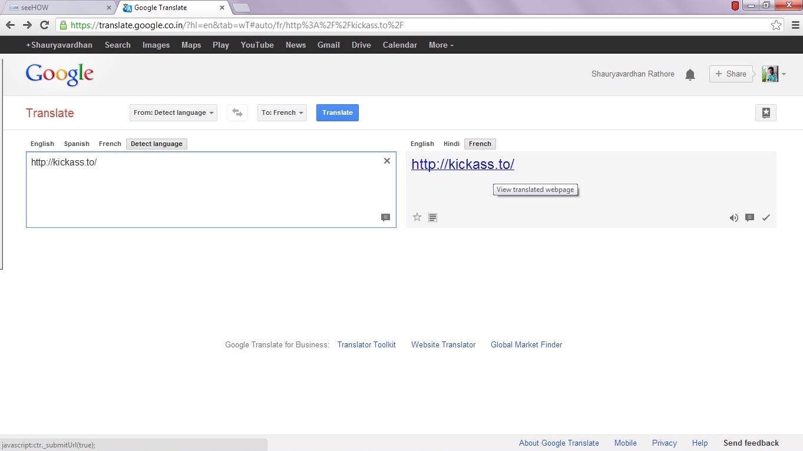This screenshot has height=451, width=803.
Task: Toggle the Detect language source button
Action: tap(157, 144)
